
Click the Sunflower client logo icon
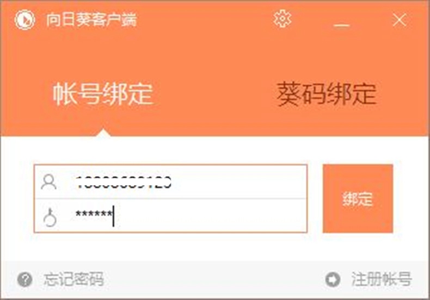tap(24, 20)
